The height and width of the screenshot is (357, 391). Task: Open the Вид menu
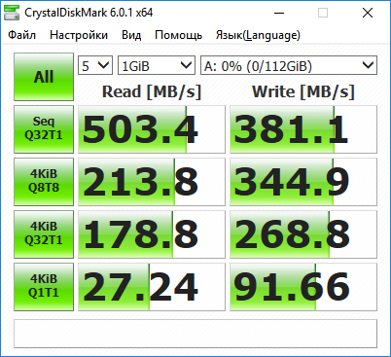click(x=131, y=35)
